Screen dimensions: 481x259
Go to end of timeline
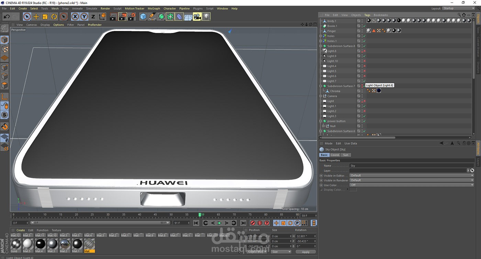(x=243, y=223)
